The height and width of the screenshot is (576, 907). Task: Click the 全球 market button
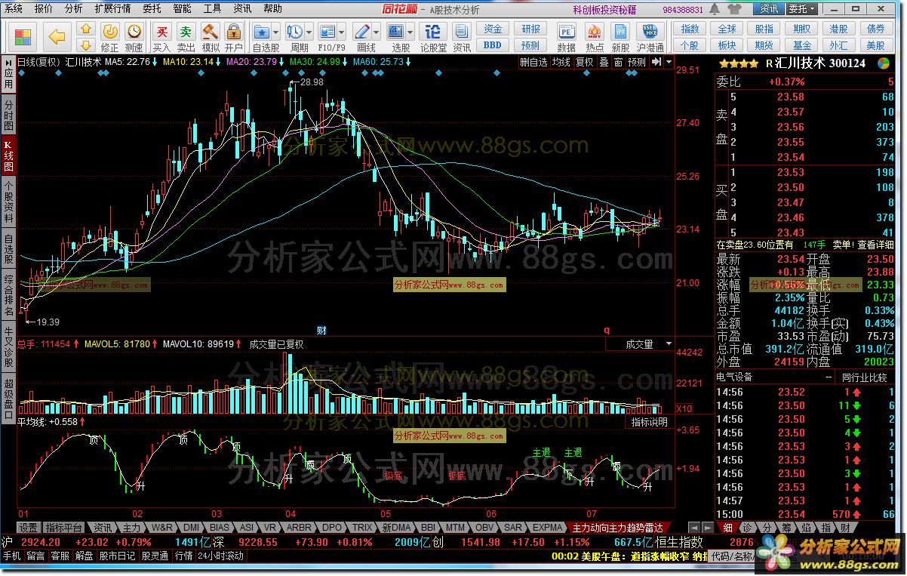[727, 29]
